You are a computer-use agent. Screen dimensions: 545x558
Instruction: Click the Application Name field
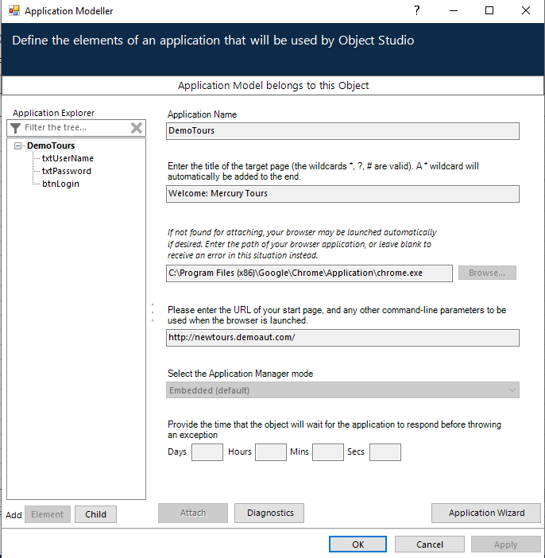[342, 131]
